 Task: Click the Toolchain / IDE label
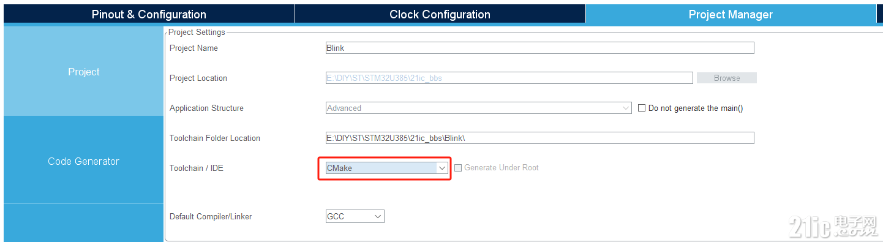pyautogui.click(x=196, y=168)
